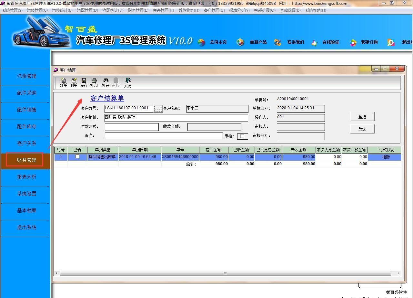Screen dimensions: 413x298
Task: Click the 关闭 close toolbar icon
Action: 128,82
